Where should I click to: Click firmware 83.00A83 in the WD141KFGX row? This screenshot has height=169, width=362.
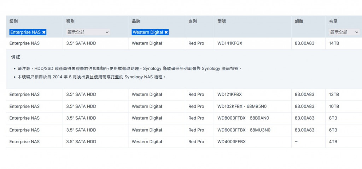304,43
